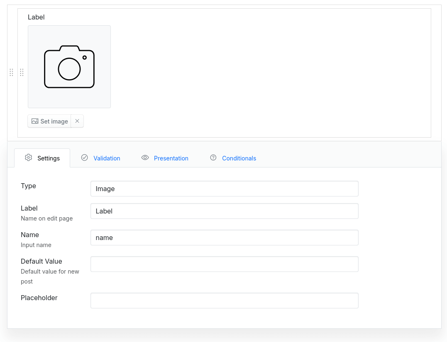Click the eye icon on the Presentation tab
Screen dimensions: 447x342
145,158
